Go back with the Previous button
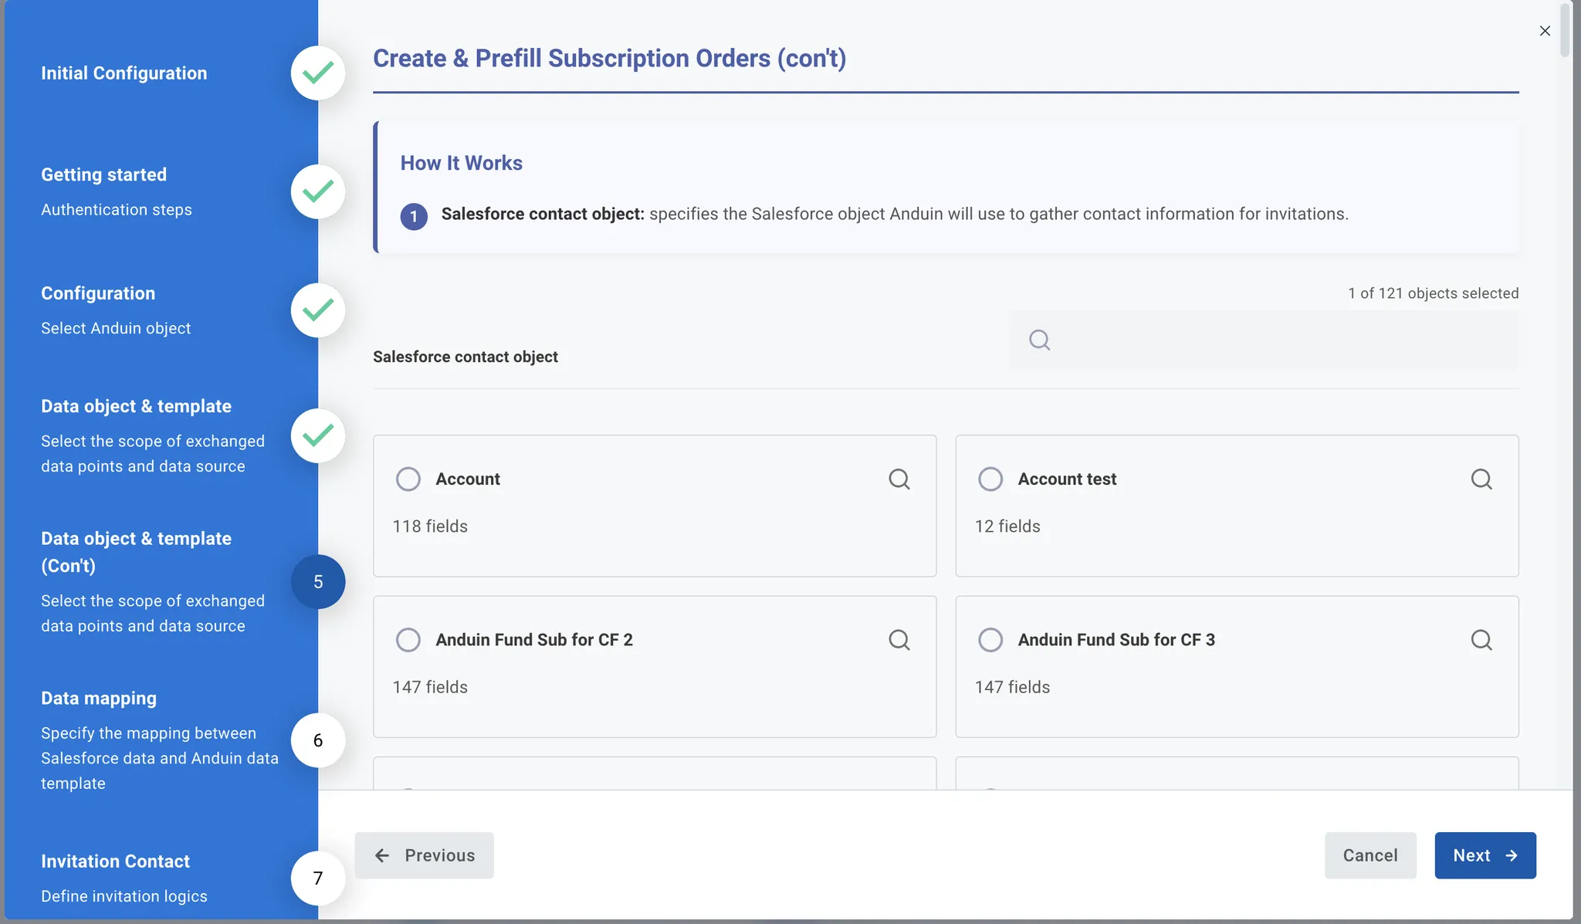Screen dimensions: 1581x924 coord(425,855)
